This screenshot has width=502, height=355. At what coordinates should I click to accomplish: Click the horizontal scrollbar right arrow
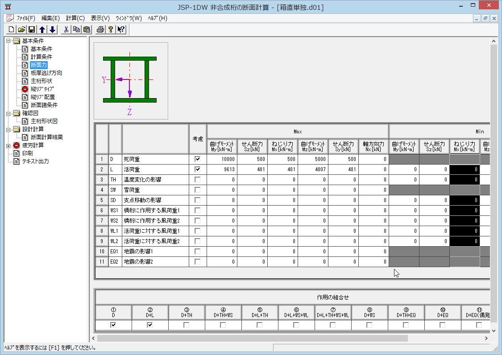(x=486, y=338)
